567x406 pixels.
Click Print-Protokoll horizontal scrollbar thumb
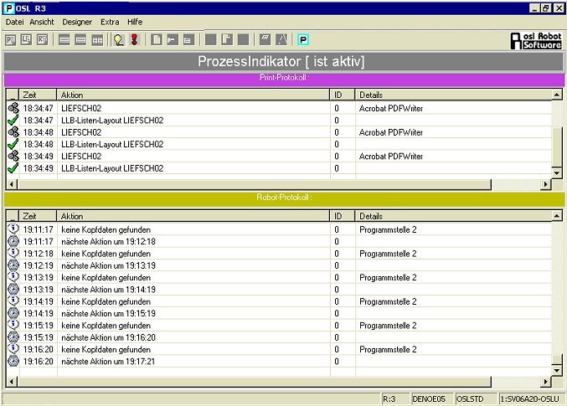point(255,184)
